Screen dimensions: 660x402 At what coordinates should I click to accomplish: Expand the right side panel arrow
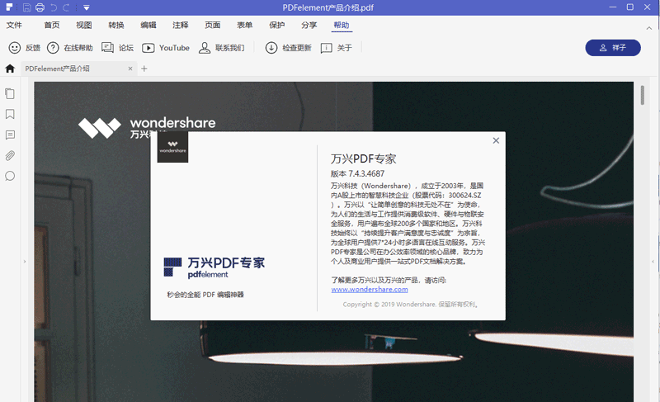pyautogui.click(x=653, y=262)
